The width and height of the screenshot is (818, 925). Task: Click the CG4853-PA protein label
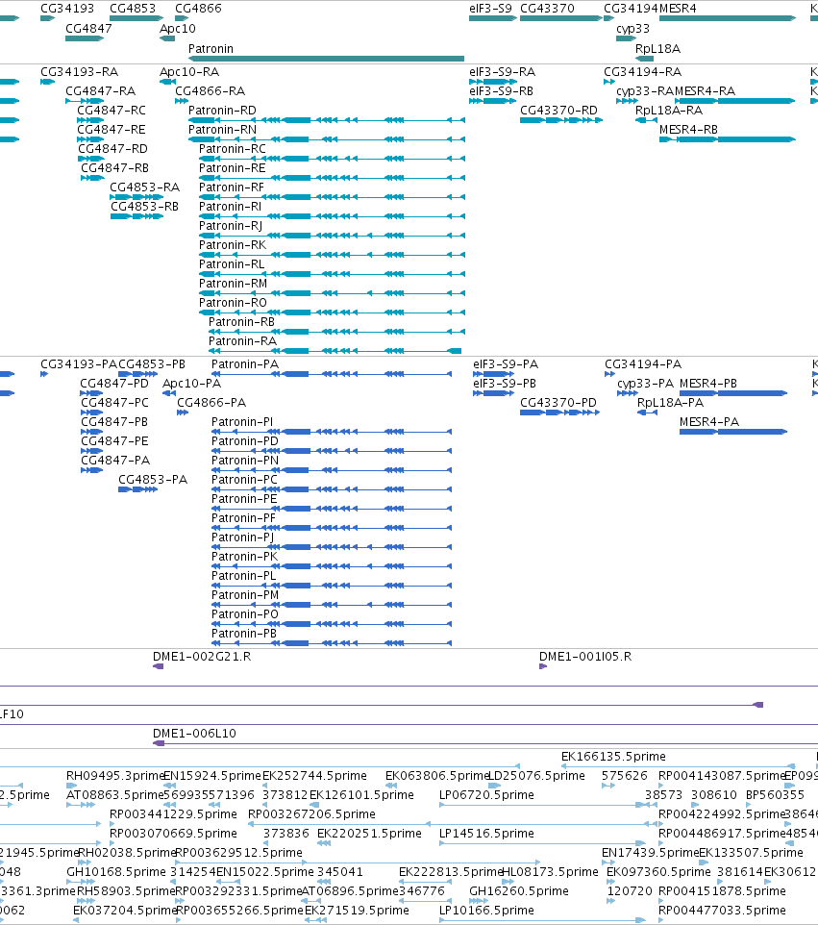(x=153, y=480)
